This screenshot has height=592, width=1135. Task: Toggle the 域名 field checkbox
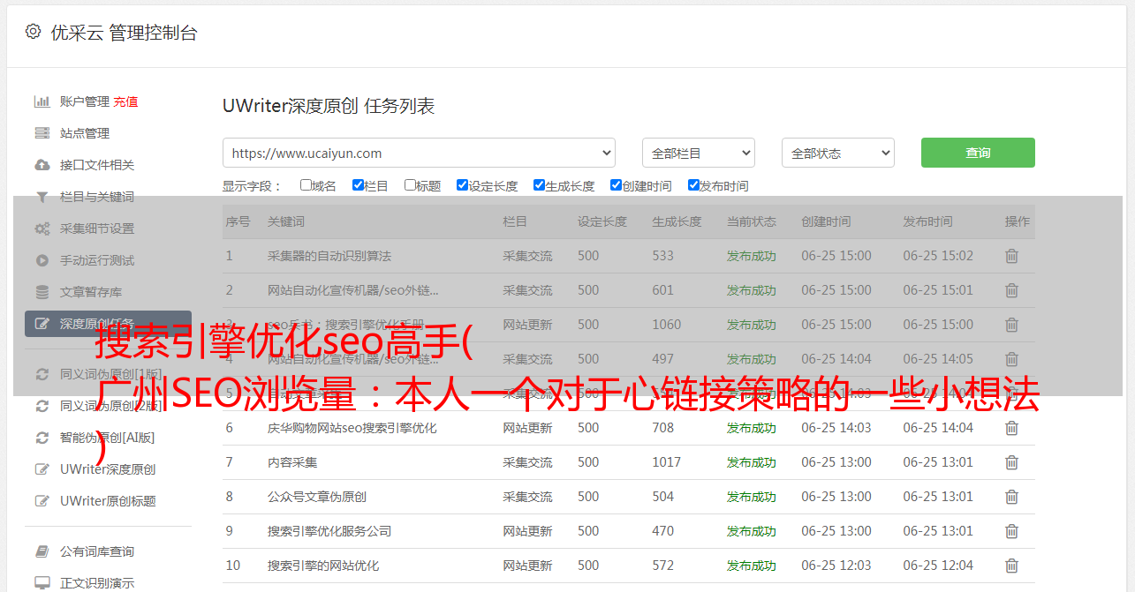306,185
